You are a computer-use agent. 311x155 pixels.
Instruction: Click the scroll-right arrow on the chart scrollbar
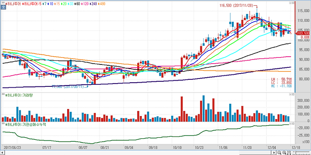[274, 153]
